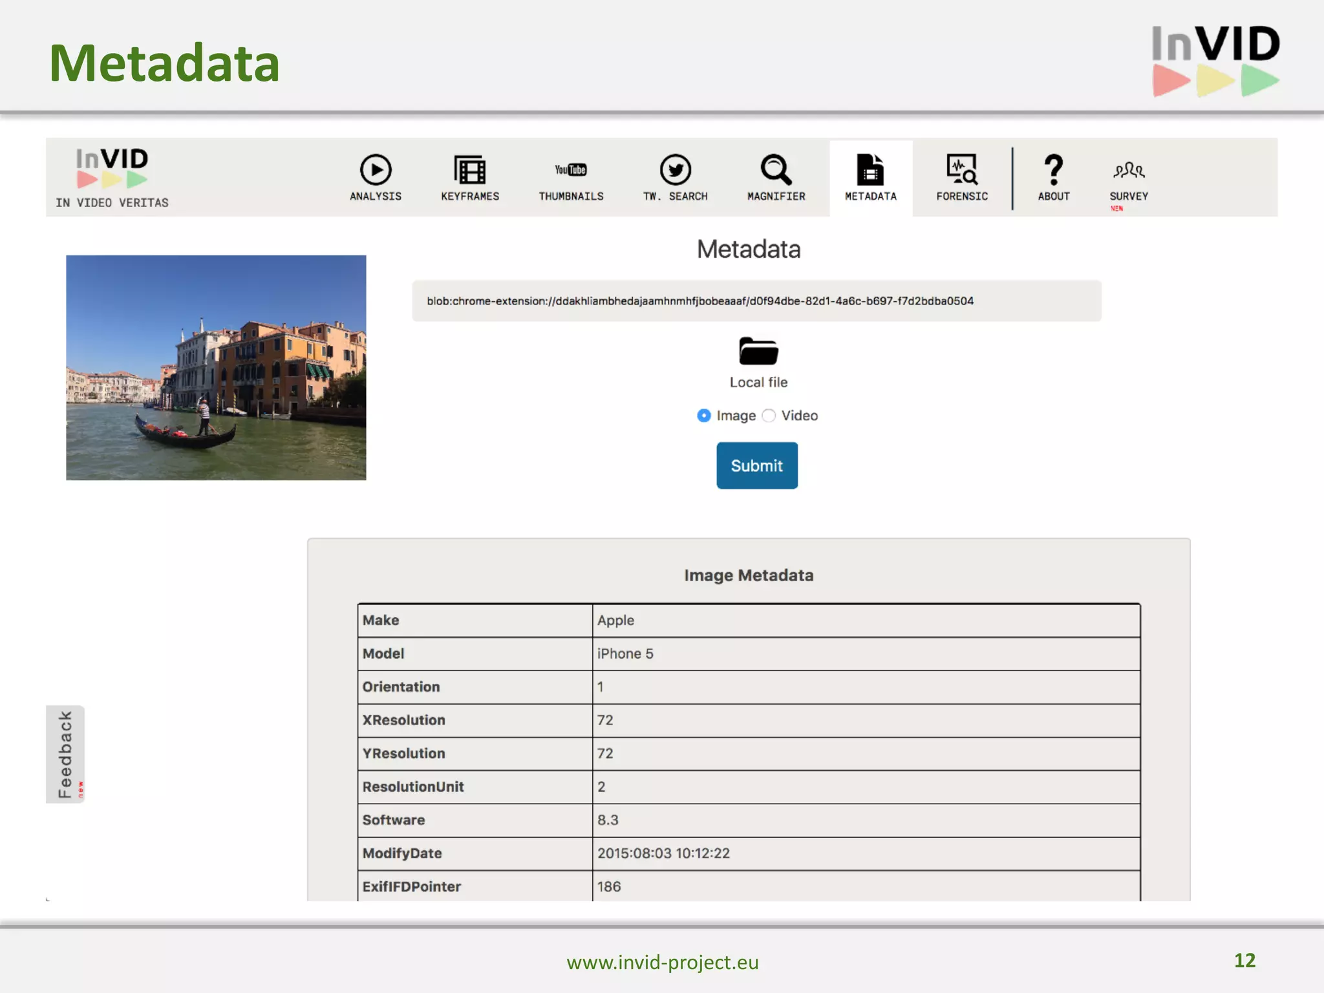
Task: Click the FORENSIC menu label
Action: [x=962, y=197]
